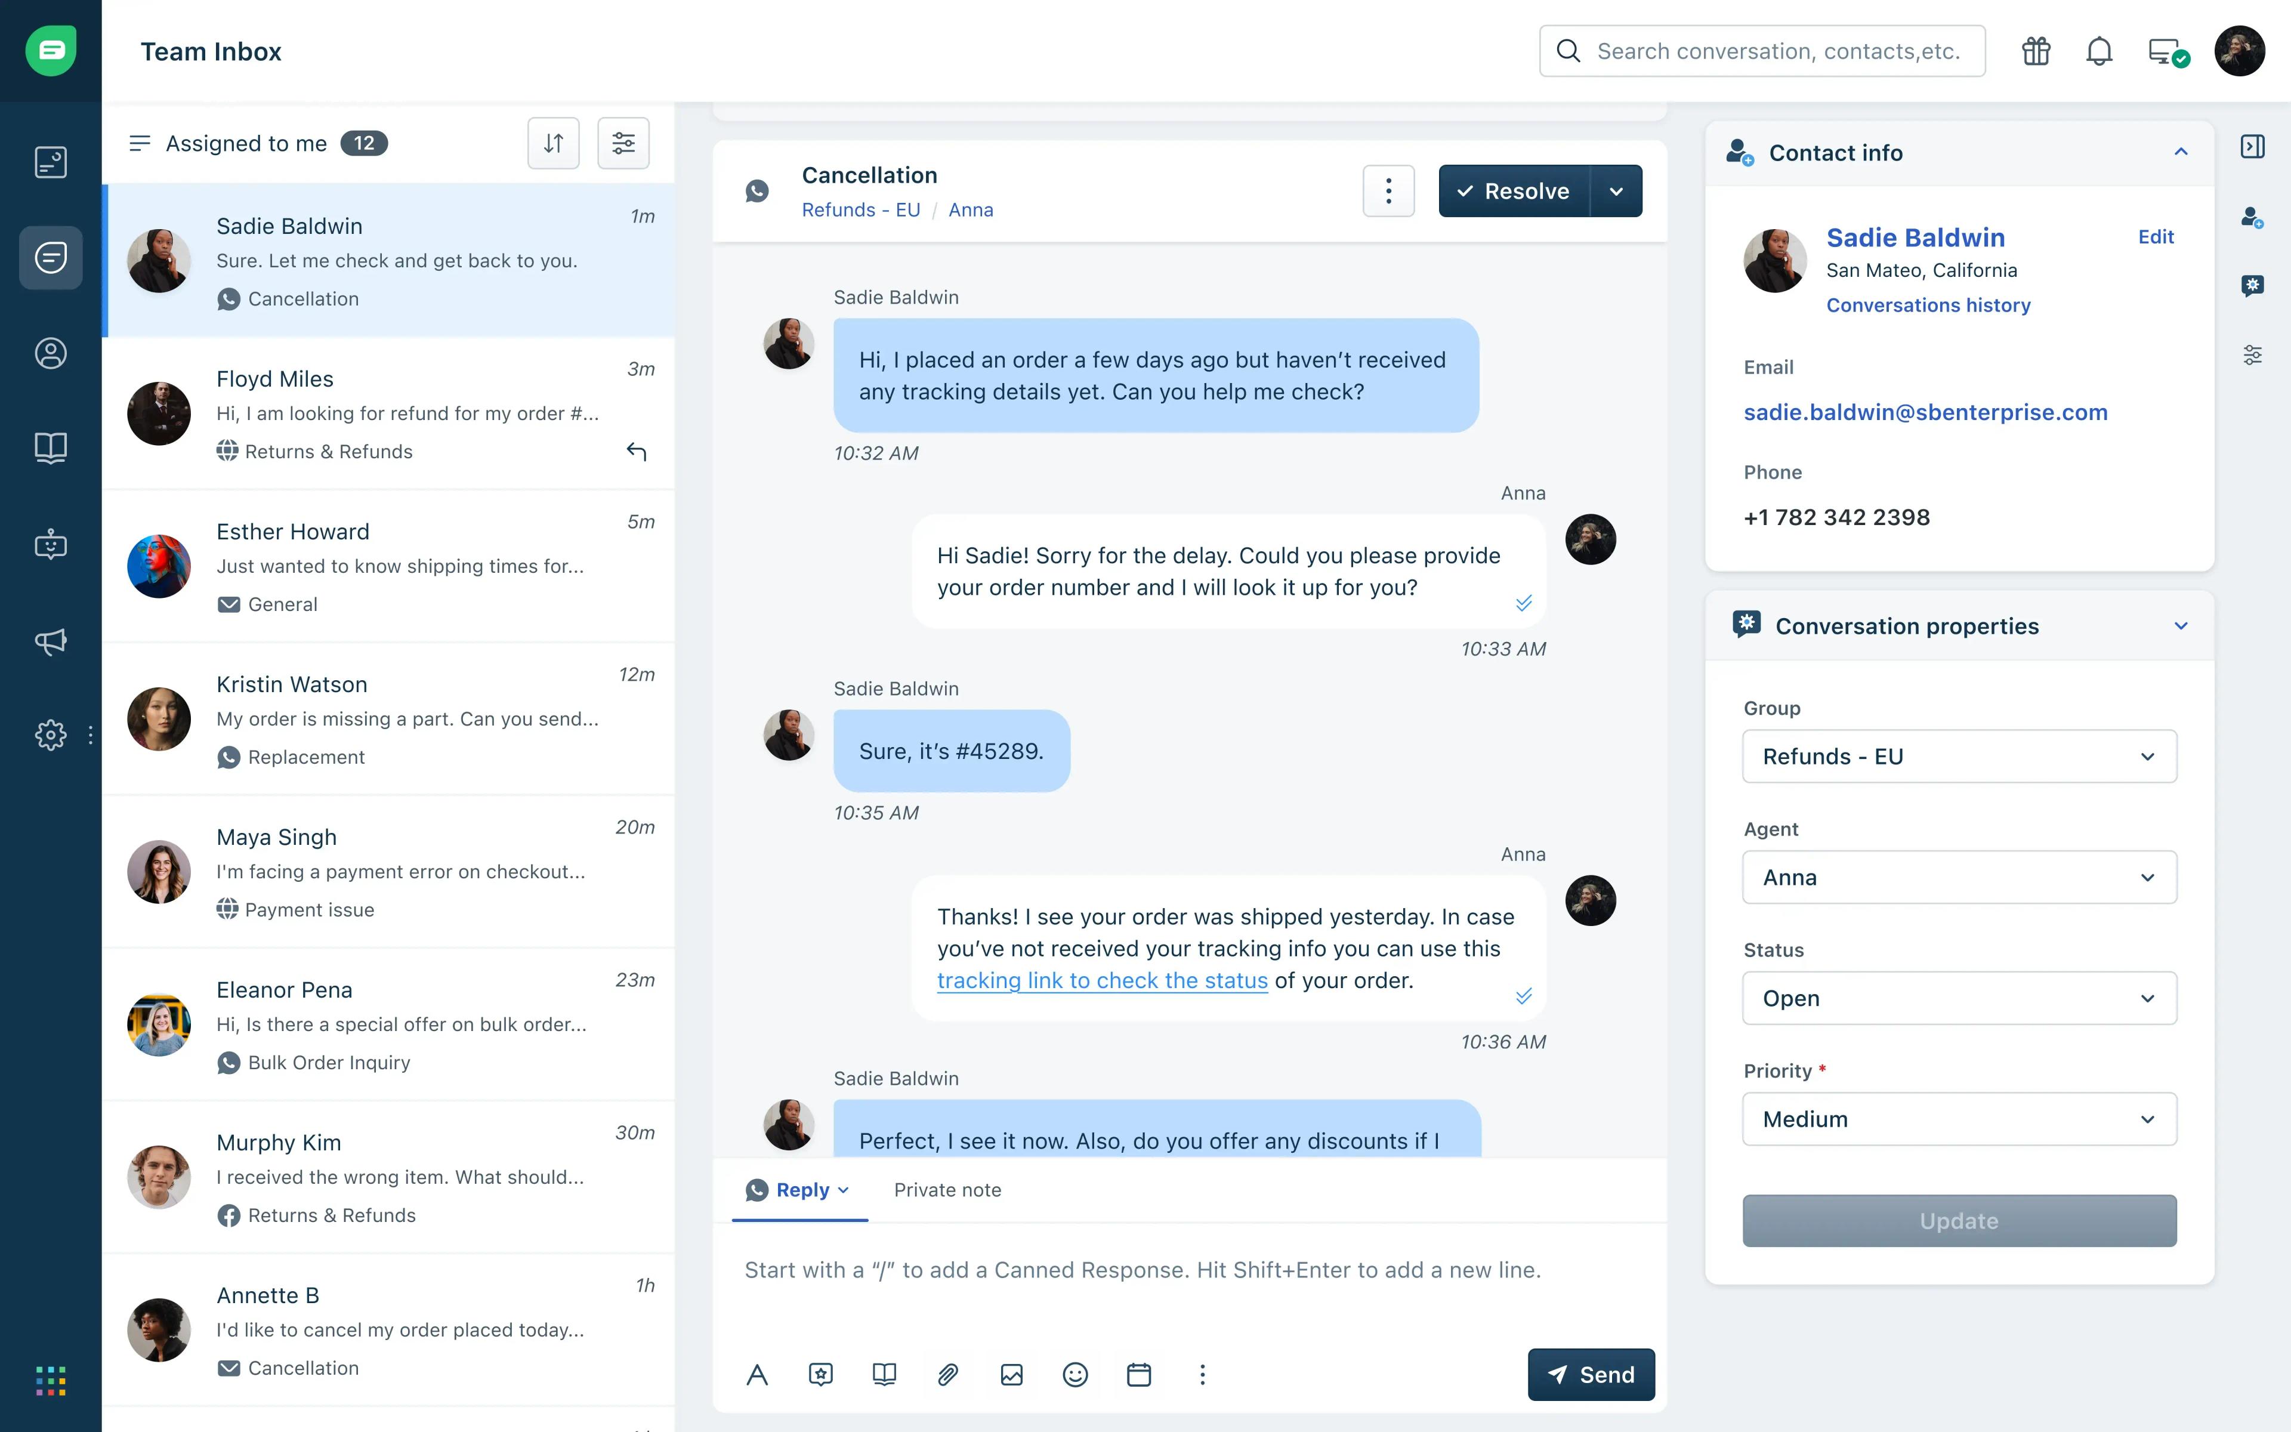Open the Assigned to me view selector
2291x1432 pixels.
click(x=258, y=143)
